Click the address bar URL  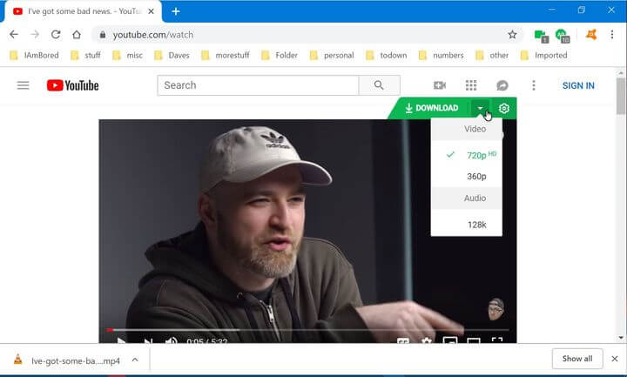[x=153, y=35]
